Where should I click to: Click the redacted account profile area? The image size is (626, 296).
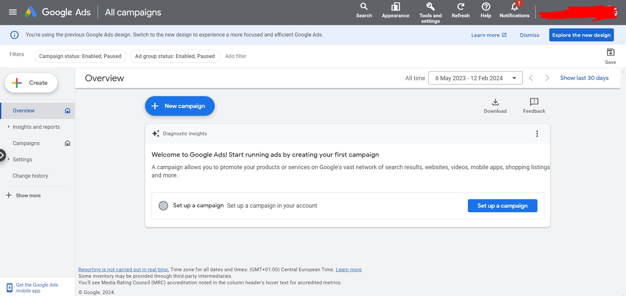pyautogui.click(x=578, y=13)
